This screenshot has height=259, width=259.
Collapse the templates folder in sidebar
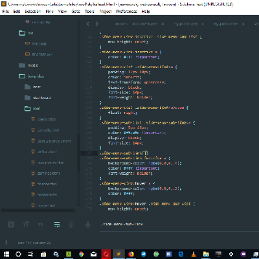[x=36, y=76]
